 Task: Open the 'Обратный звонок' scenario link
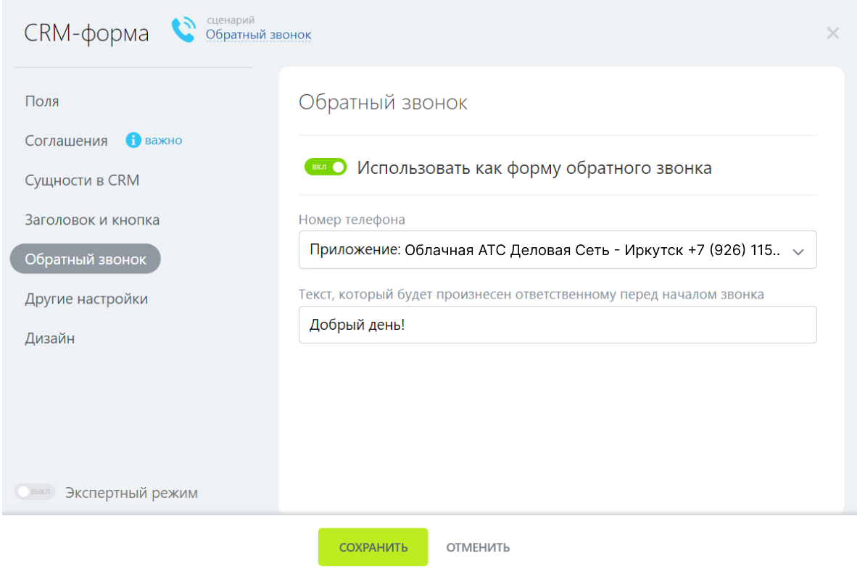tap(258, 35)
